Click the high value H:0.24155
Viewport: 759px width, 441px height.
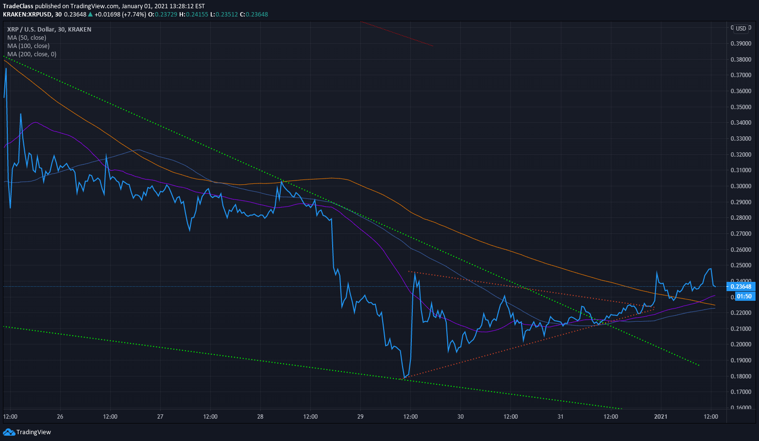[x=194, y=15]
